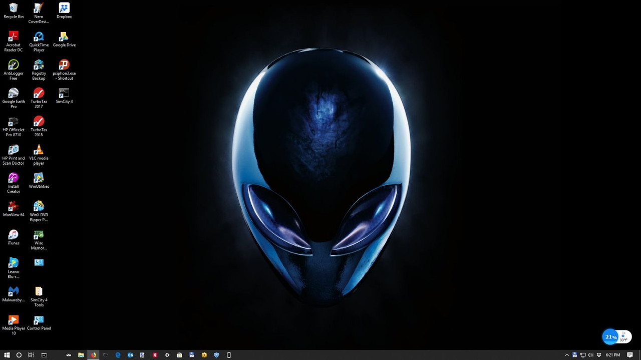Select the Google Earth Pro shortcut
Viewport: 641px width, 360px height.
(x=14, y=98)
